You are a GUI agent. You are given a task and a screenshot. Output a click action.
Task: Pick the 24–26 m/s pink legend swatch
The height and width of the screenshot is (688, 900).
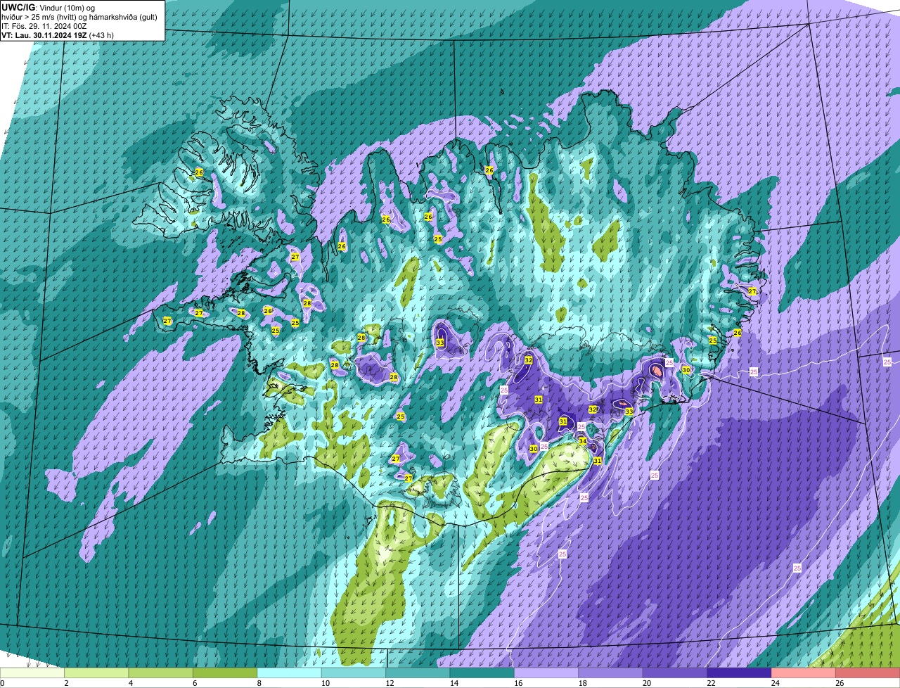(x=804, y=673)
